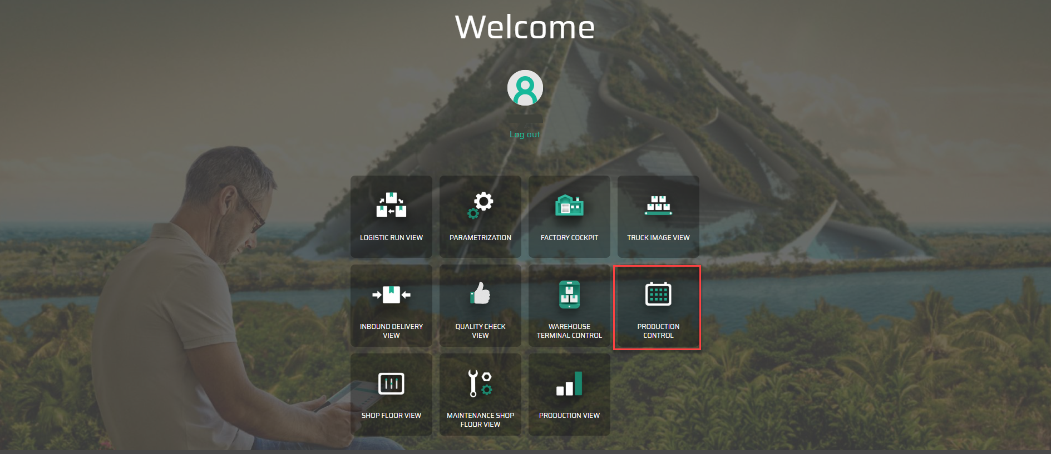Click the Inbound Delivery box-with-arrows icon
The image size is (1051, 454).
(391, 295)
